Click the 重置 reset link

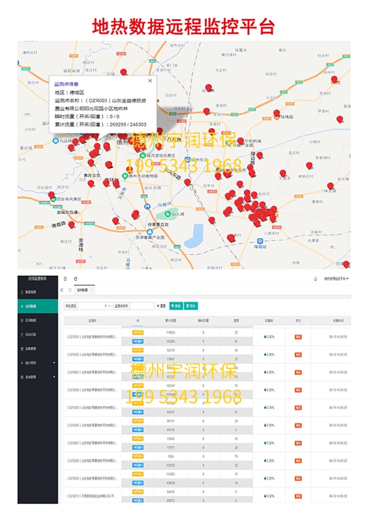pos(161,305)
